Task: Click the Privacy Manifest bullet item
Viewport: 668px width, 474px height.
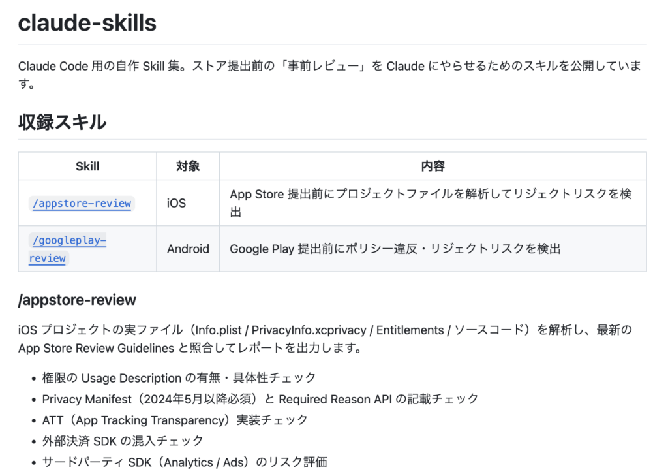Action: pos(260,399)
